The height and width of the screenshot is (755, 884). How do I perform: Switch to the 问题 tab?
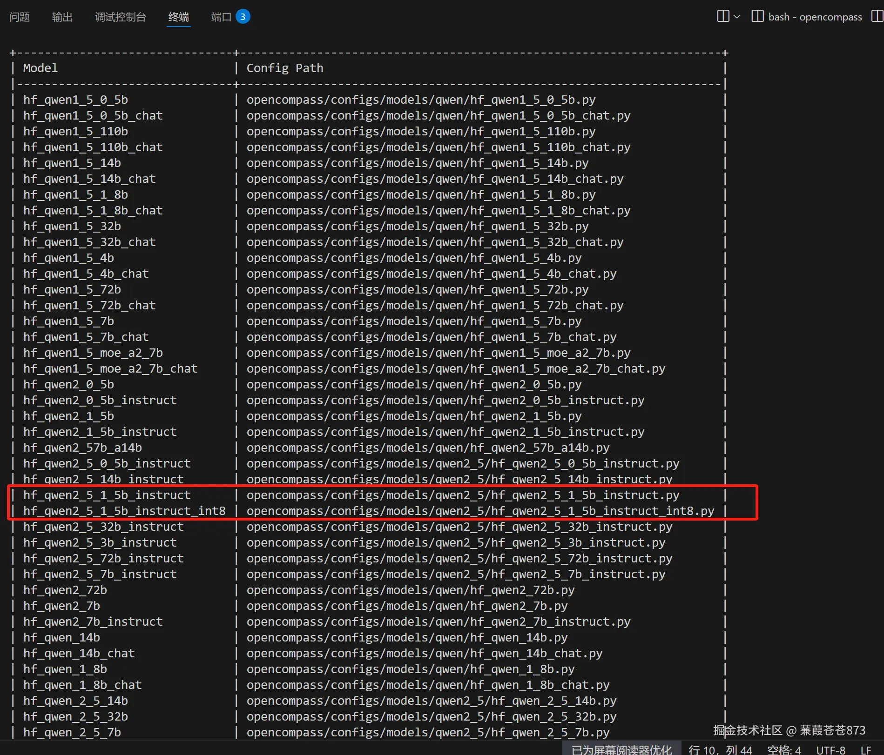pos(20,17)
